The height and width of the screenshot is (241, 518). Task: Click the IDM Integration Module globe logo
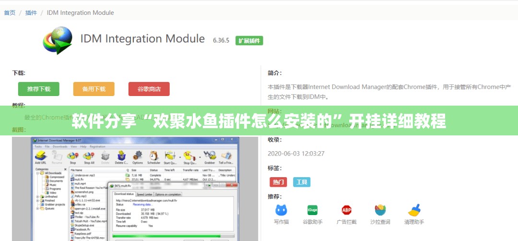[58, 40]
